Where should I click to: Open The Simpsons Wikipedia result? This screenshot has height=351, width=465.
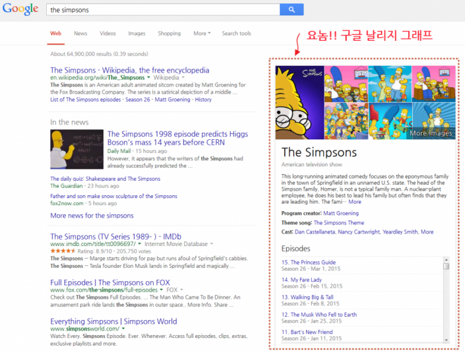129,70
